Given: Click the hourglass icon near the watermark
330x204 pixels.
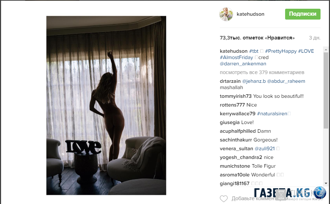Looking at the screenshot, I should pyautogui.click(x=281, y=195).
